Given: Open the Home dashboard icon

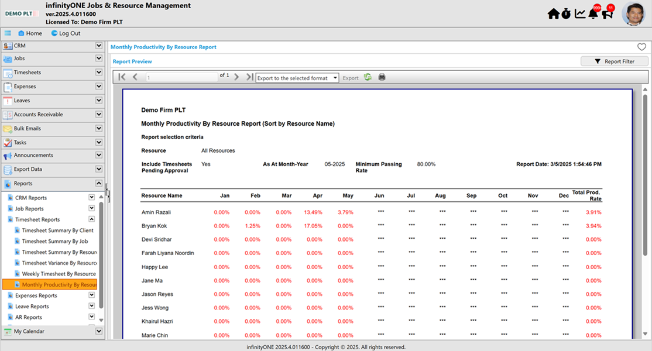Looking at the screenshot, I should 553,13.
